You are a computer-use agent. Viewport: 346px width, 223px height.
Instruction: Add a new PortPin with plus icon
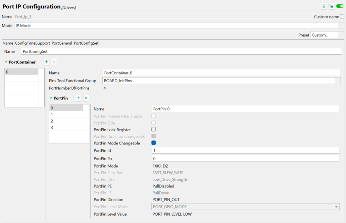[x=79, y=98]
